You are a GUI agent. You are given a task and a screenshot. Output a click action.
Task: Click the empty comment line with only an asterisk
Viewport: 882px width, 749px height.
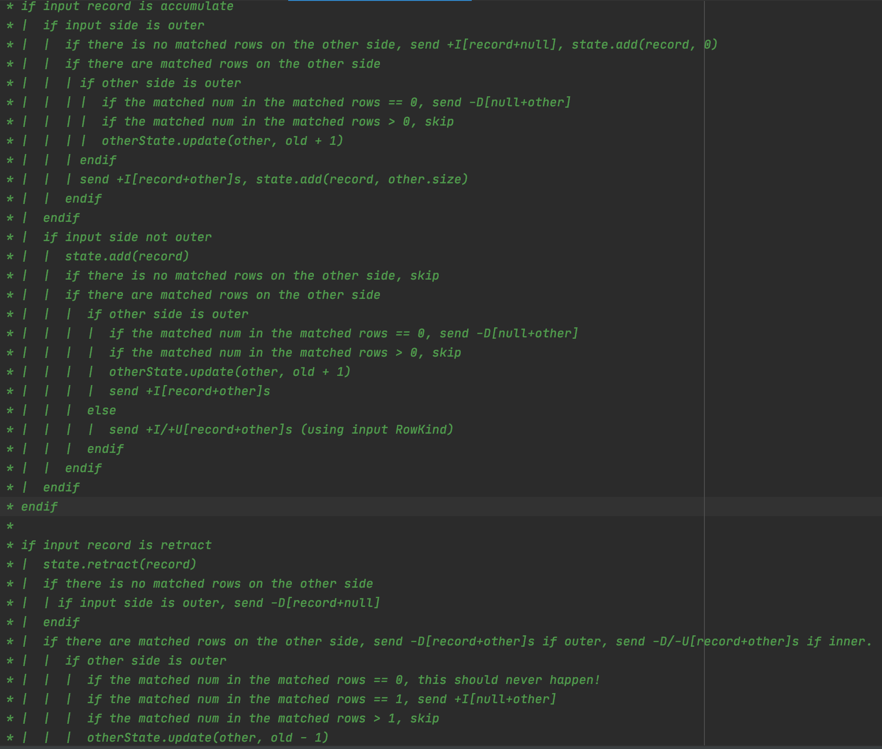pos(10,526)
